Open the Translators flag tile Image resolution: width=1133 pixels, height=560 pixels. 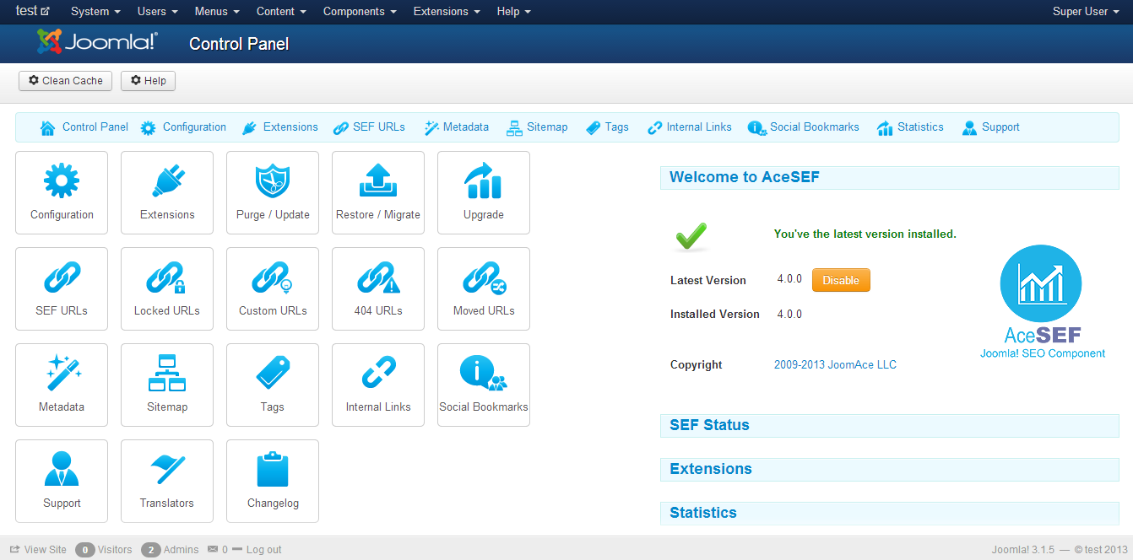point(167,481)
